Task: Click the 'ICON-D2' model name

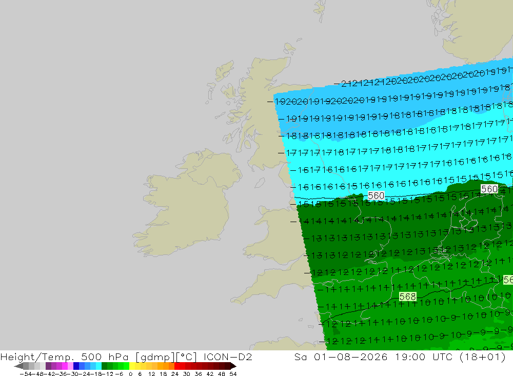Action: [x=228, y=357]
